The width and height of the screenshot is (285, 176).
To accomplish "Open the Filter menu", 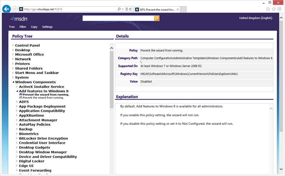I will (23, 27).
